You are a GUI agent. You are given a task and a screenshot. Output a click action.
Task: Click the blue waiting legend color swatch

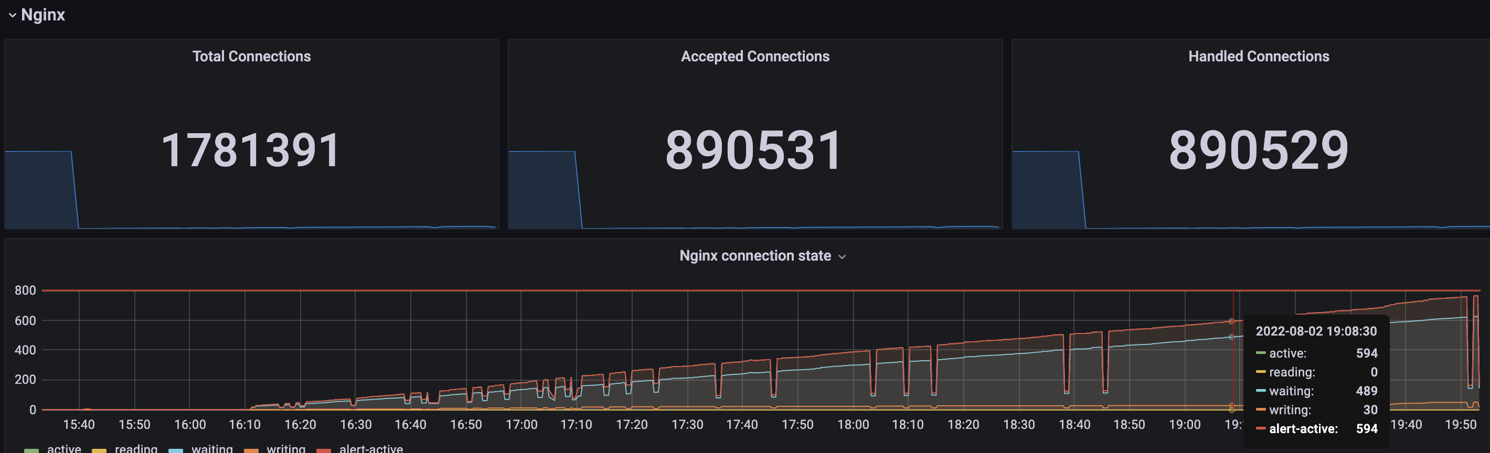coord(176,450)
